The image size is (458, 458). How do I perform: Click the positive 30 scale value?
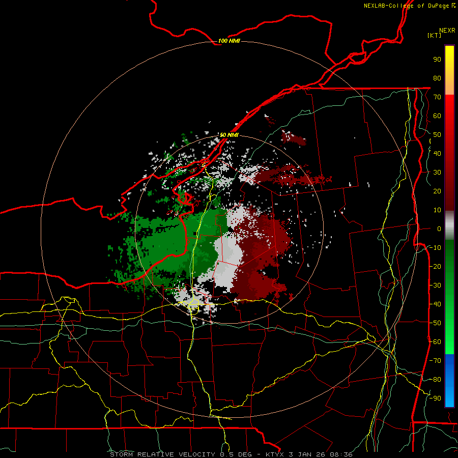pos(437,173)
